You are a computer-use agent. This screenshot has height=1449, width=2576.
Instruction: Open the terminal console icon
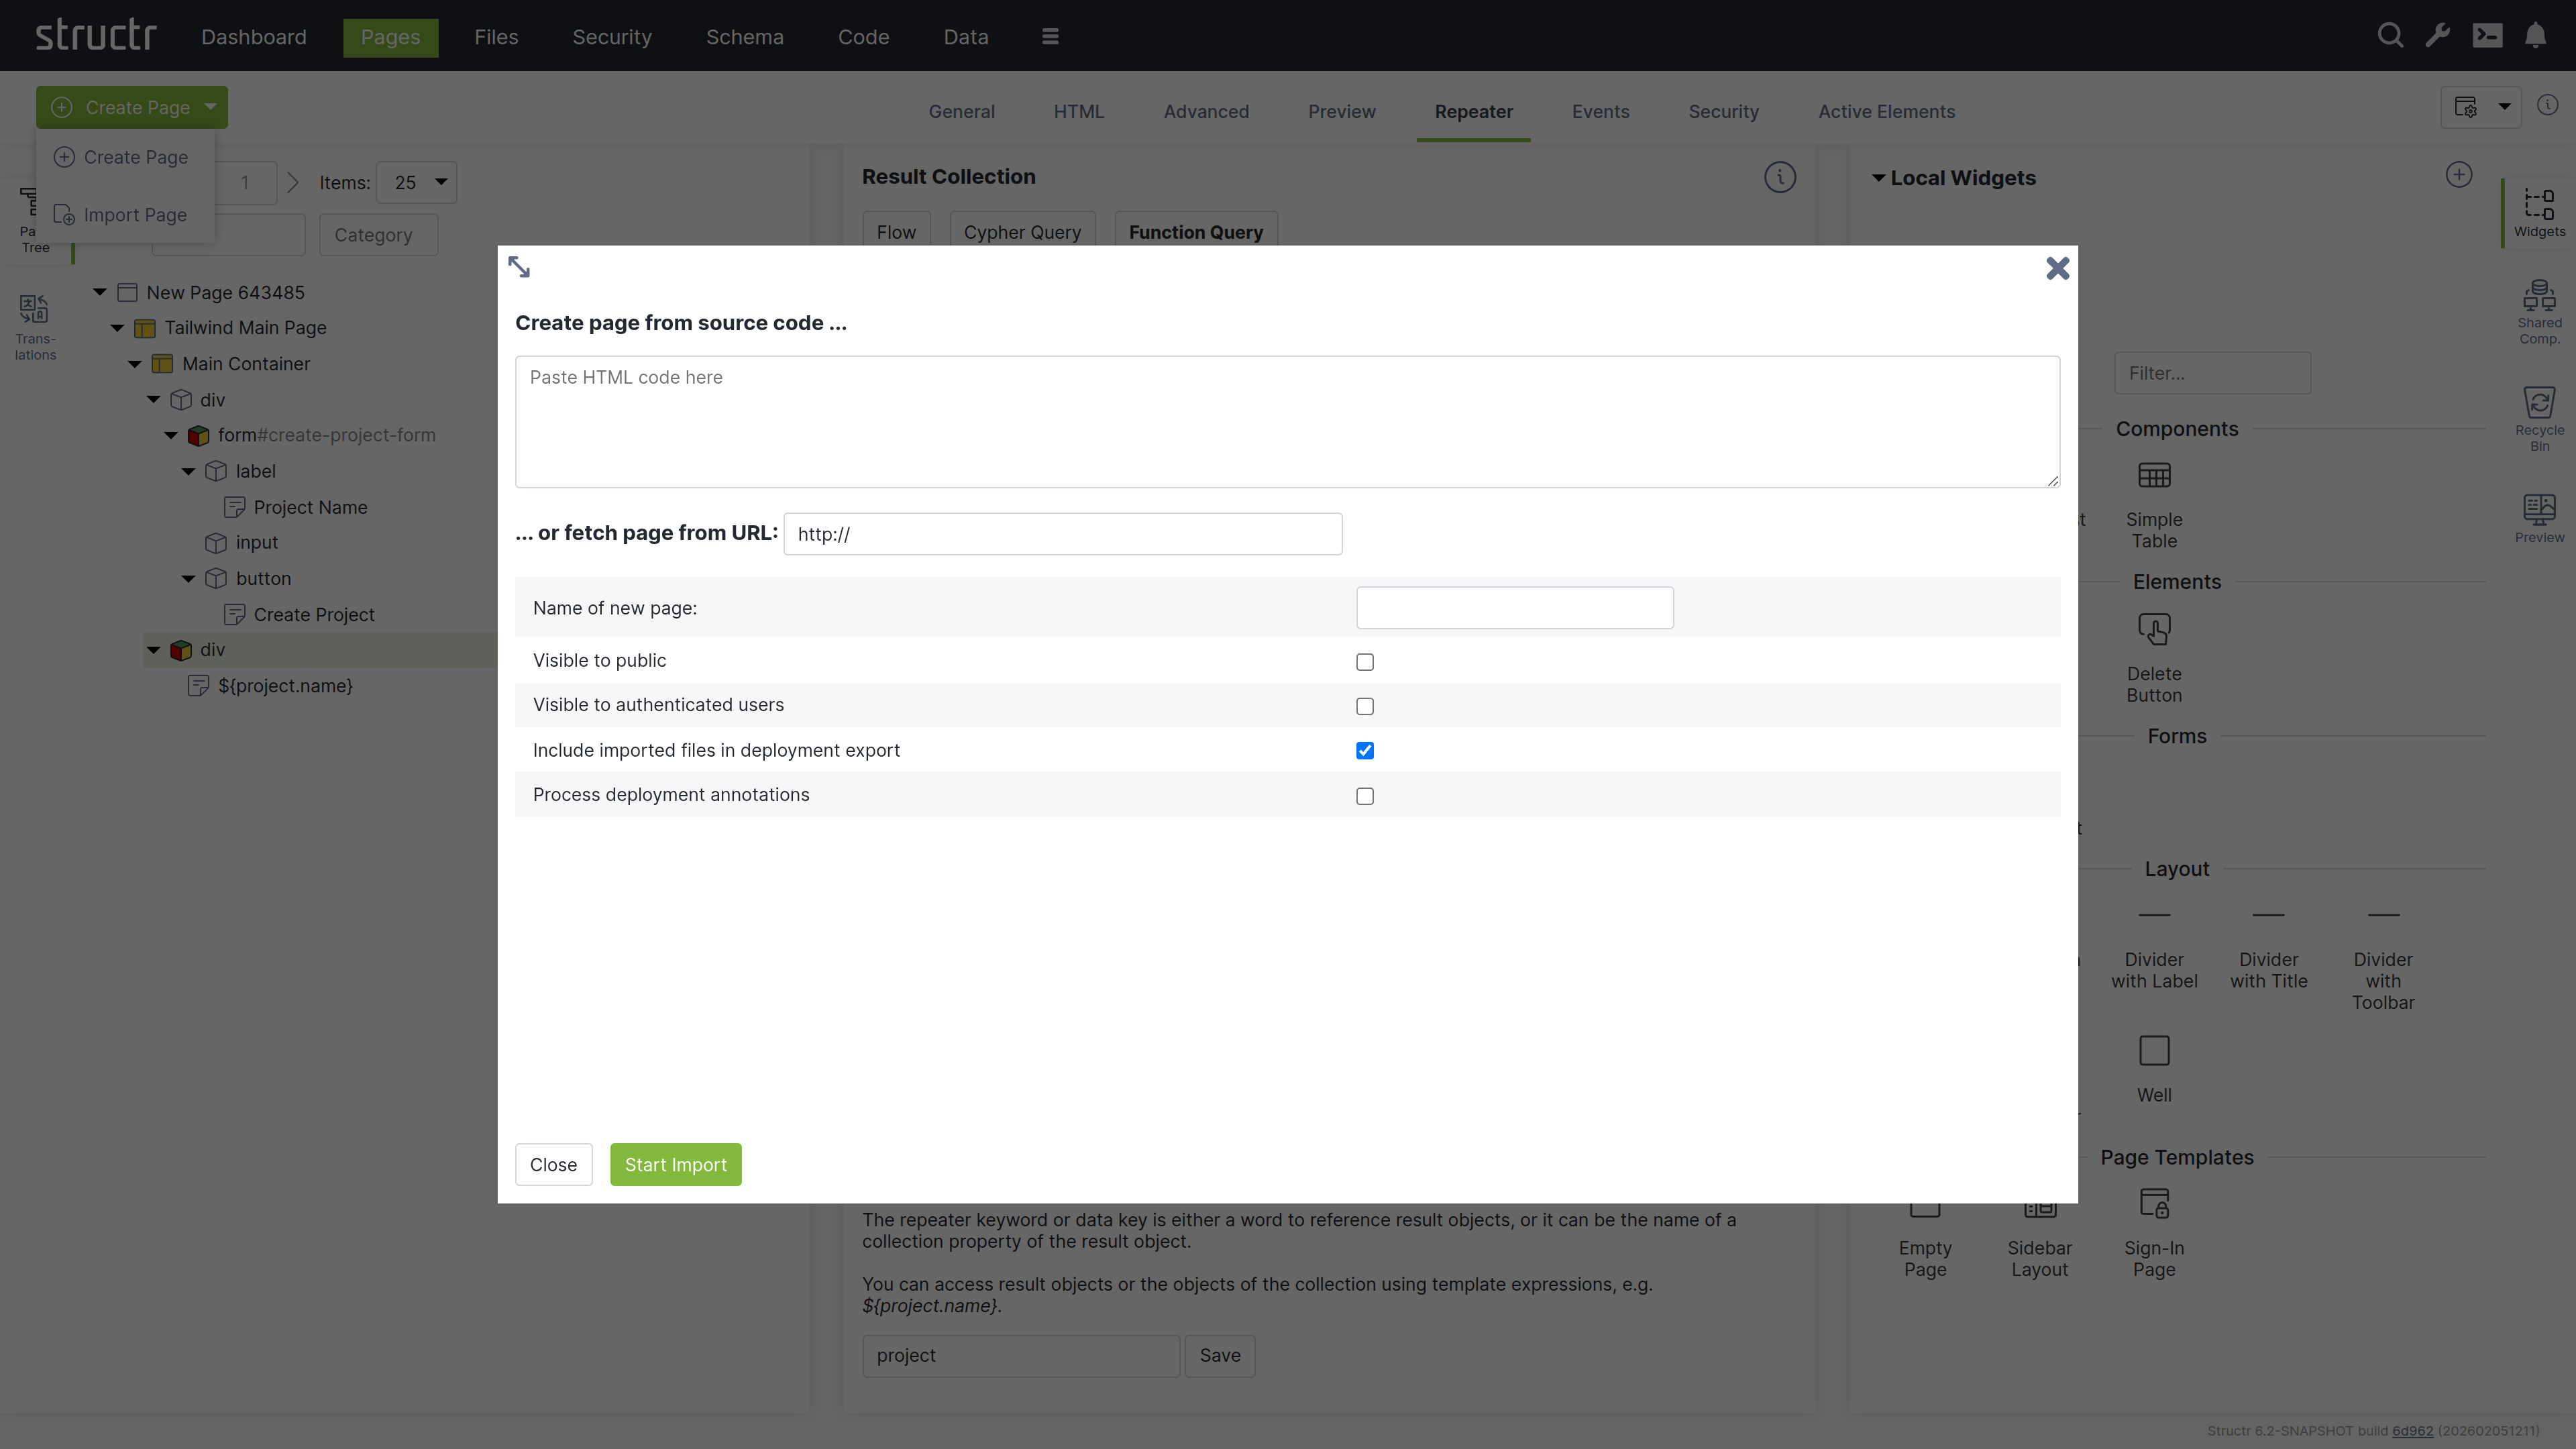(2488, 35)
